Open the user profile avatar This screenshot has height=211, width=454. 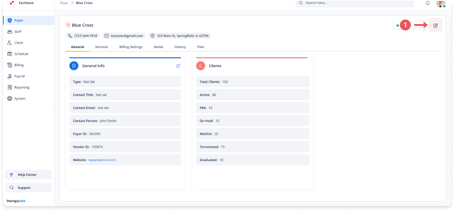click(x=441, y=3)
